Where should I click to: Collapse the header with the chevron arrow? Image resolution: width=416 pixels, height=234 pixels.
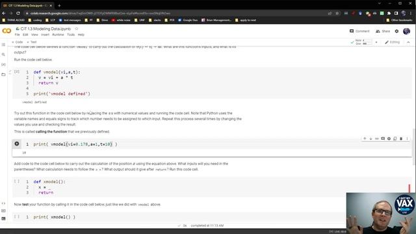408,42
